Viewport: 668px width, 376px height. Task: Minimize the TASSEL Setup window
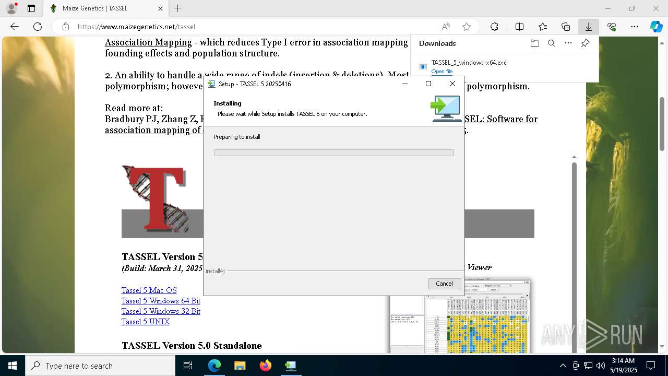coord(405,84)
